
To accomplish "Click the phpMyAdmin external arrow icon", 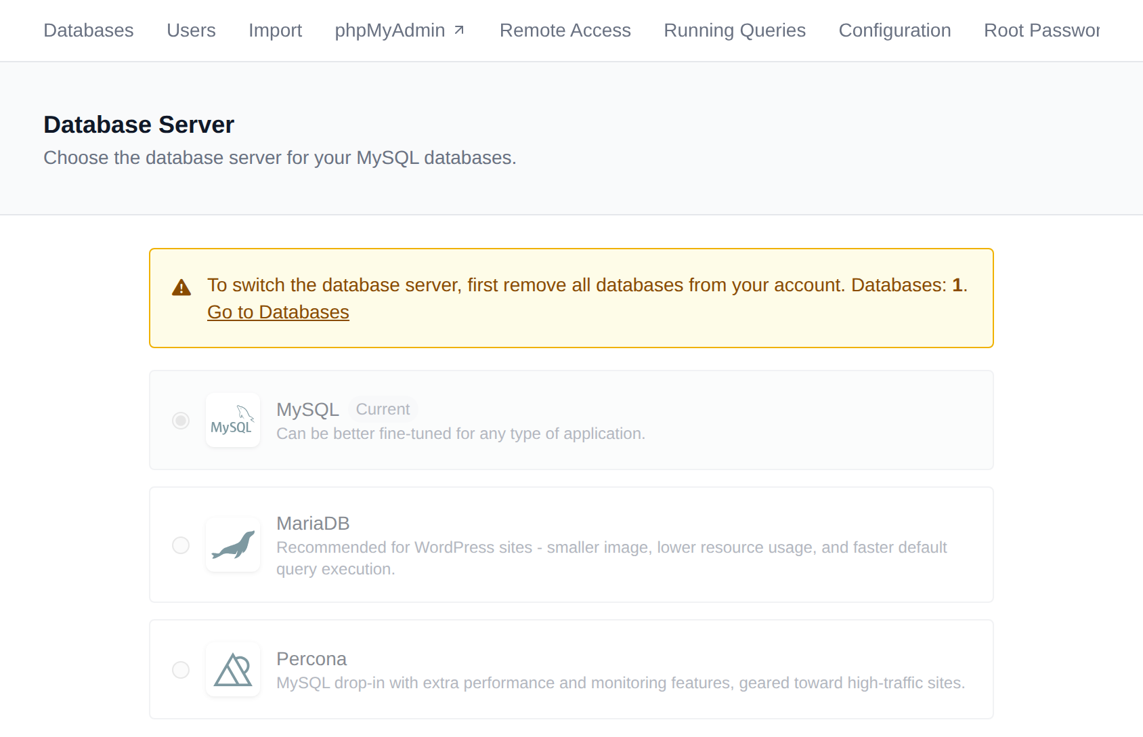I will [459, 30].
